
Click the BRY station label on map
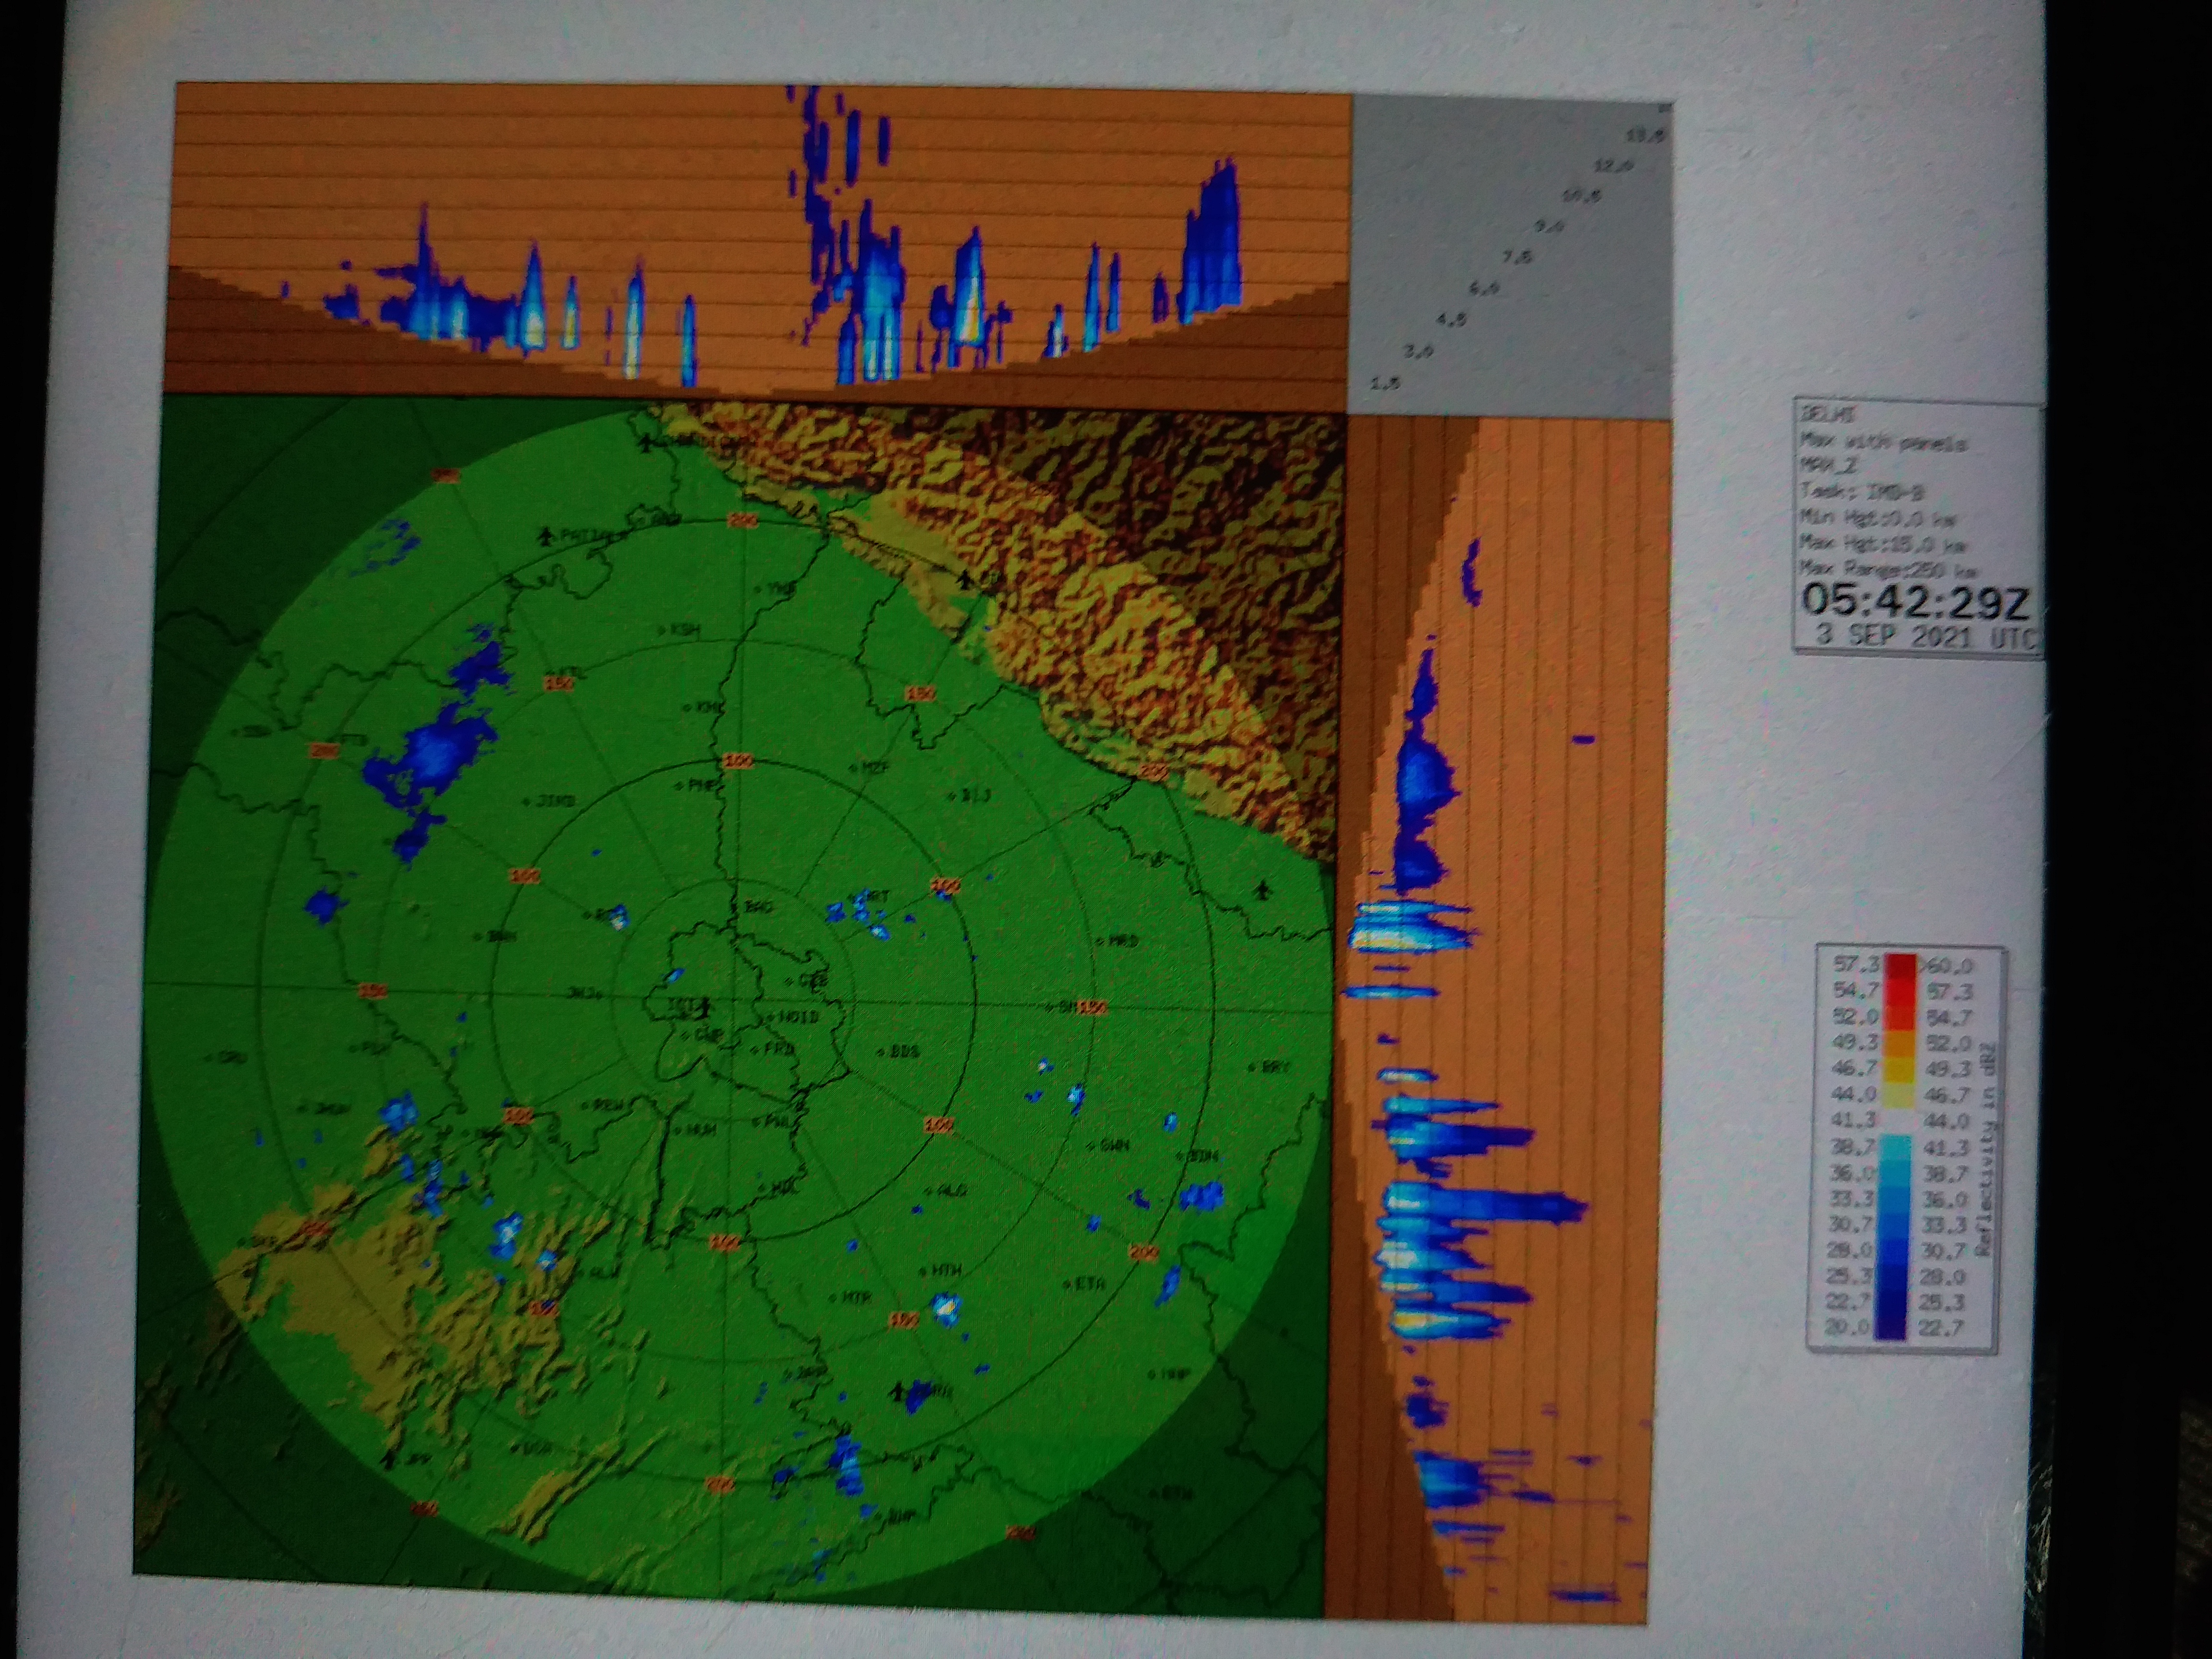(x=1275, y=1067)
